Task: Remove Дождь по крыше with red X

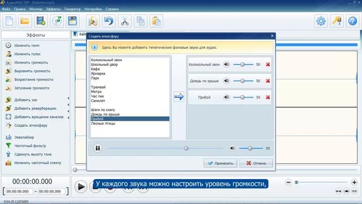Action: click(x=268, y=80)
